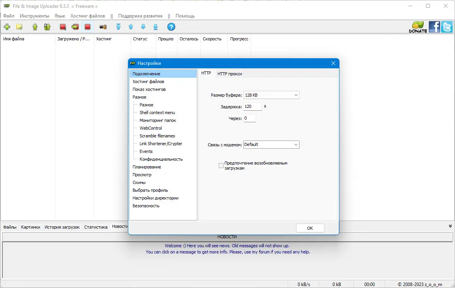Viewport: 455px width, 288px height.
Task: Collapse the bottom panel with double chevron
Action: 450,226
